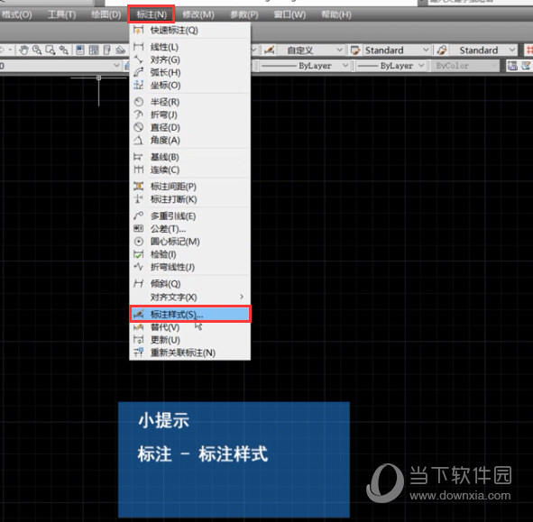Click the oblique icon beside 倾斜(Q)

(138, 283)
